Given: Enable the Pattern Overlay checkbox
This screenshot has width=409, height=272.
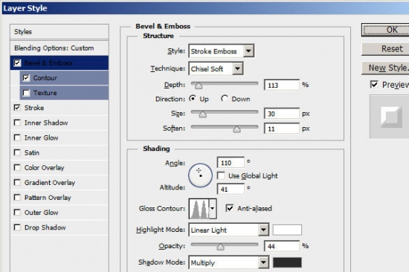Looking at the screenshot, I should point(17,198).
